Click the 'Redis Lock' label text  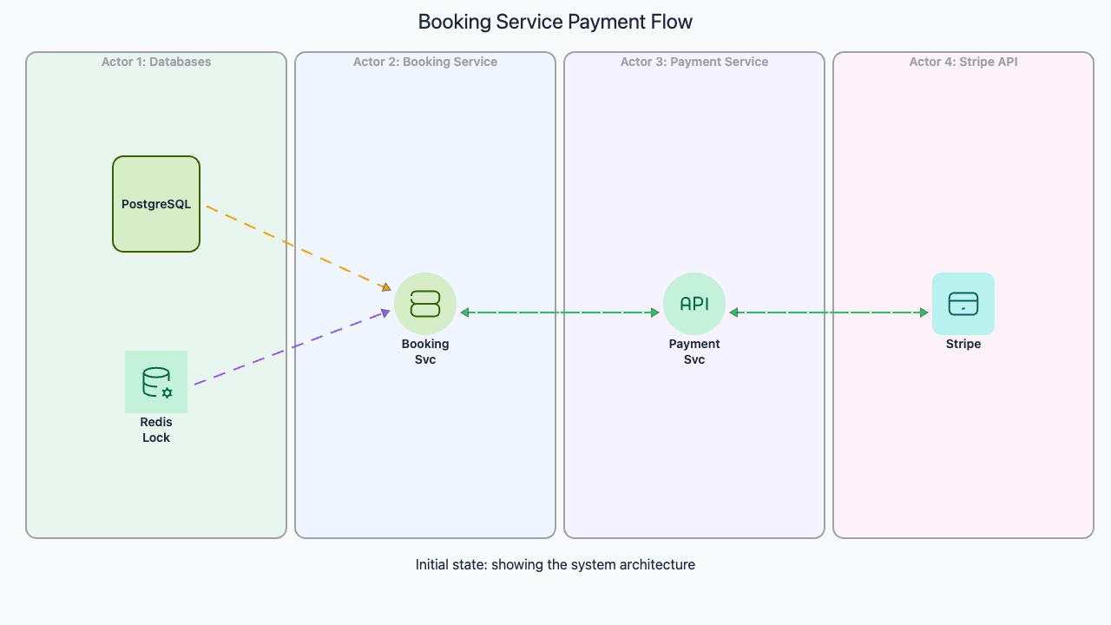tap(156, 430)
